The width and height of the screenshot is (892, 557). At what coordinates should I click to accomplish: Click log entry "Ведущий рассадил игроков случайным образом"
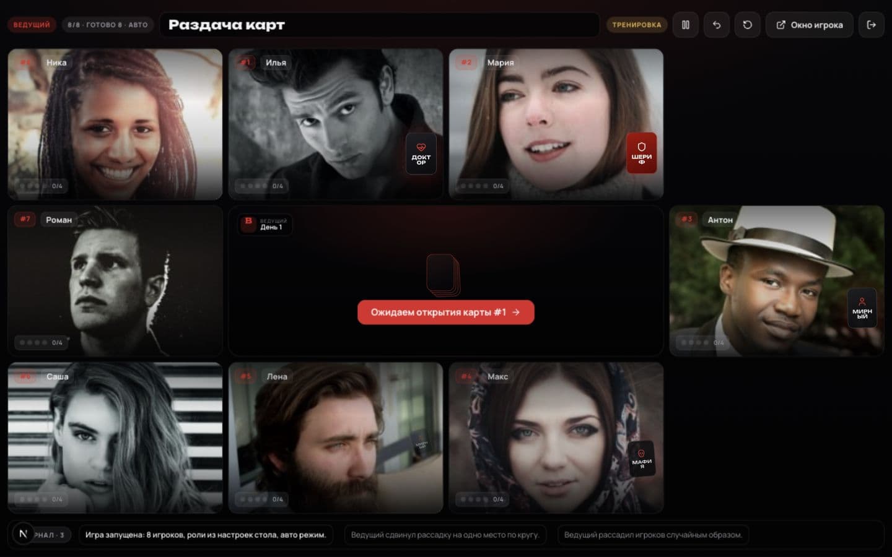(x=653, y=535)
